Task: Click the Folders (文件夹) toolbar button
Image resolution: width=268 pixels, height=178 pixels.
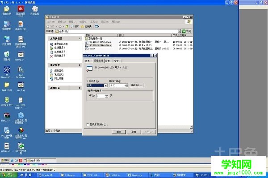Action: [x=86, y=27]
